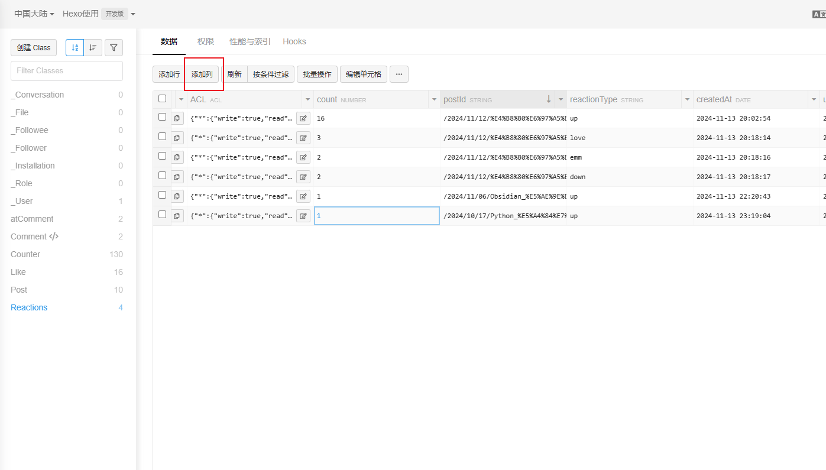Select the atComment class

click(x=67, y=219)
